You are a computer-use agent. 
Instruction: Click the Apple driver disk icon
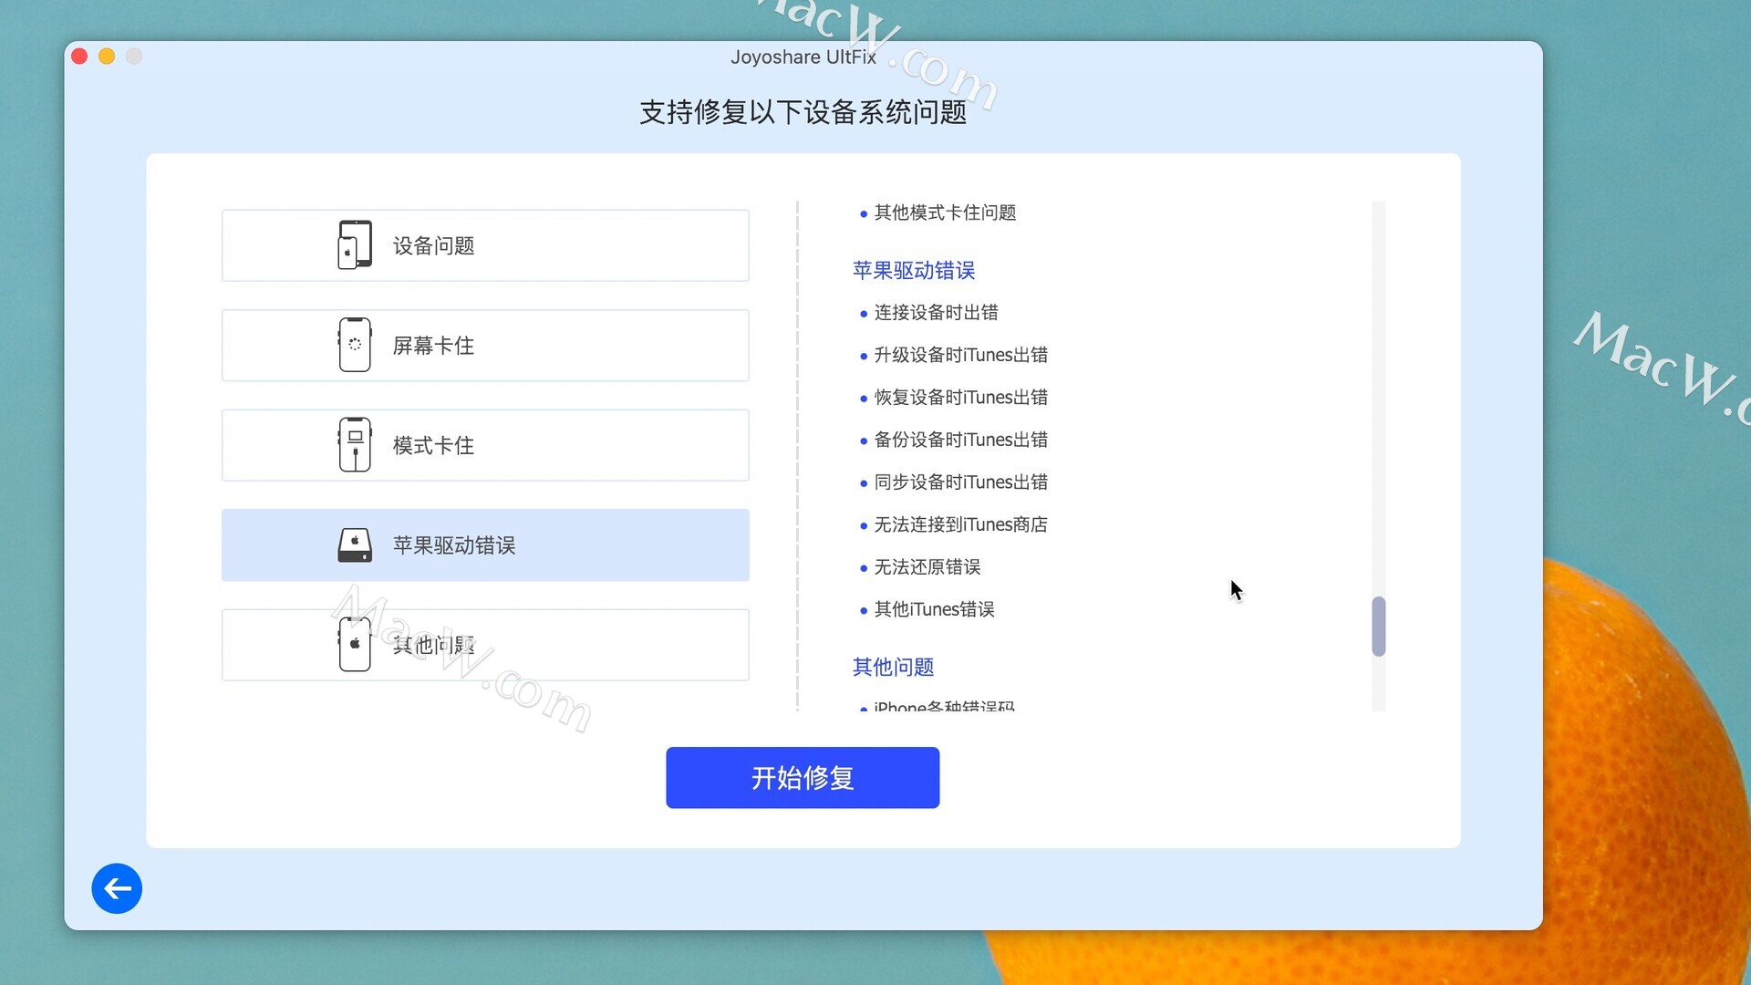click(x=355, y=545)
